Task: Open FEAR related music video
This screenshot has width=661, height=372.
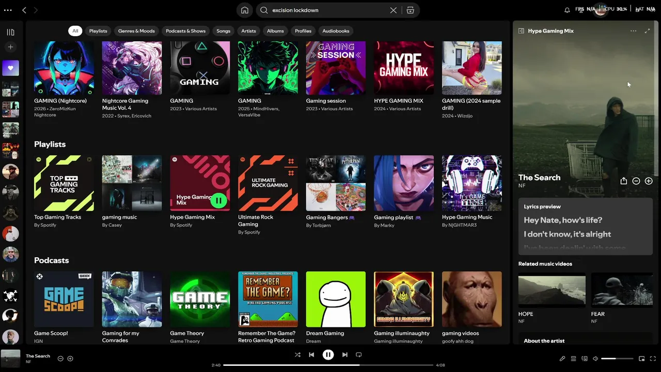Action: (x=622, y=299)
